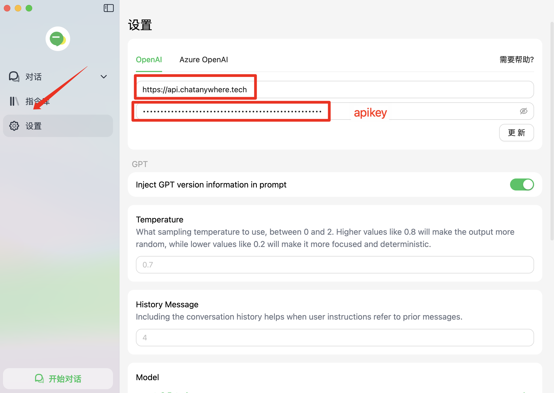This screenshot has width=554, height=393.
Task: Expand the 对话 chevron
Action: (104, 77)
